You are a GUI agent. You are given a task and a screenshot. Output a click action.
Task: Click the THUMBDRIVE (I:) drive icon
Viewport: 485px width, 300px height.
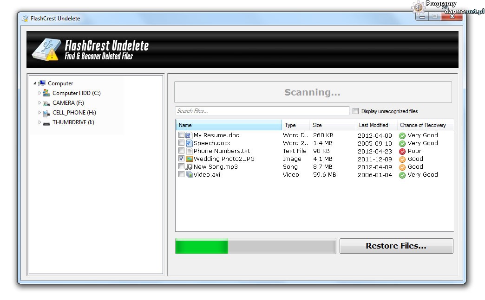click(46, 123)
